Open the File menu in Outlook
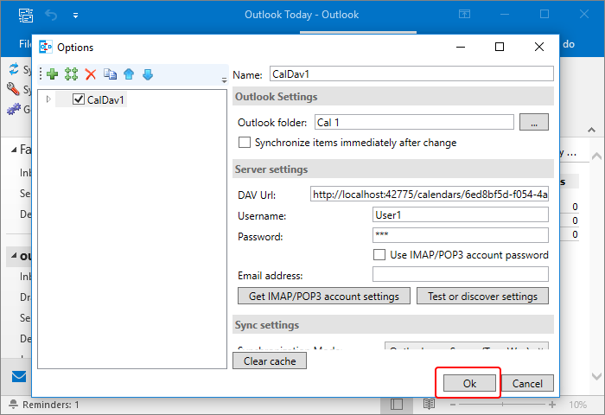Screen dimensions: 605x415 click(x=25, y=44)
